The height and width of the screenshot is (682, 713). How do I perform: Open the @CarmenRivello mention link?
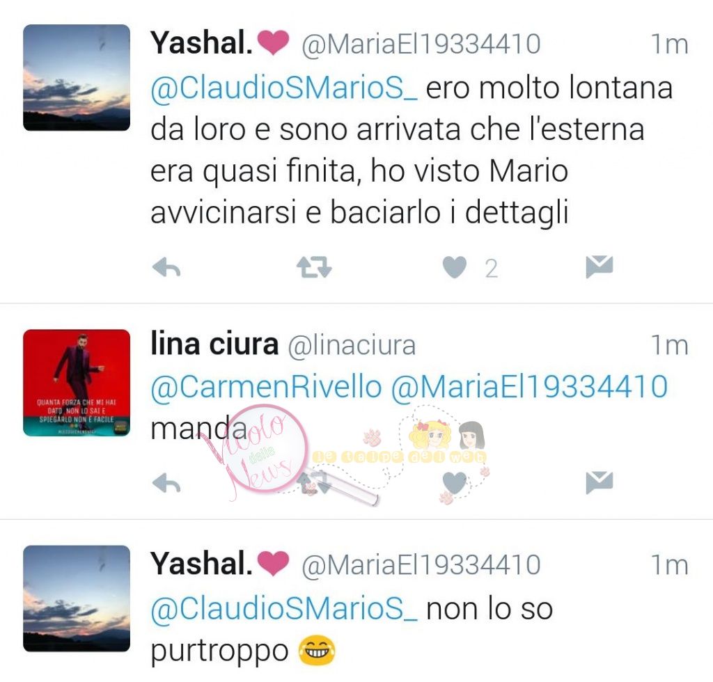[x=266, y=387]
